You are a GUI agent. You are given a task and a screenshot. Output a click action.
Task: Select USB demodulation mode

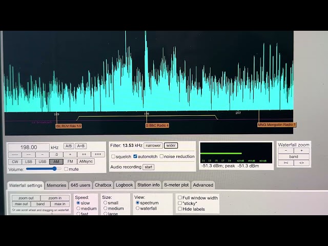43,162
